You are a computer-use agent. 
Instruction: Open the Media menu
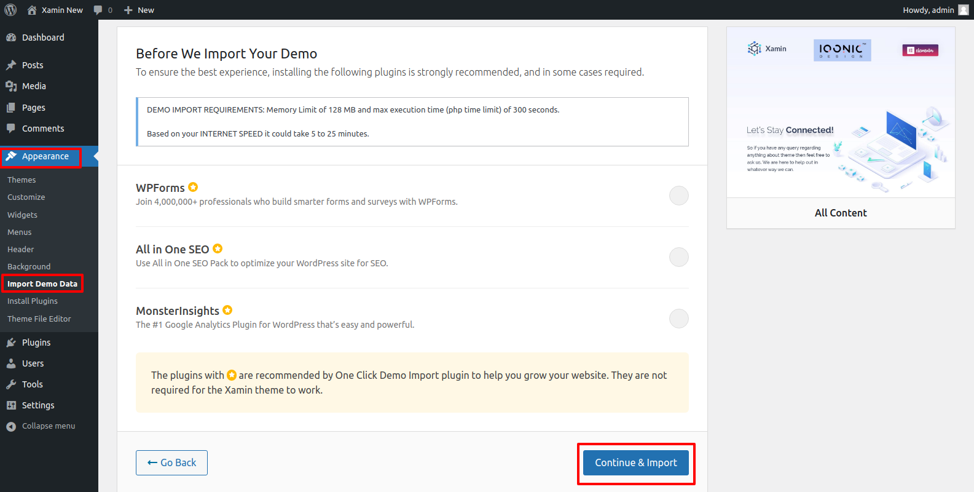49,86
